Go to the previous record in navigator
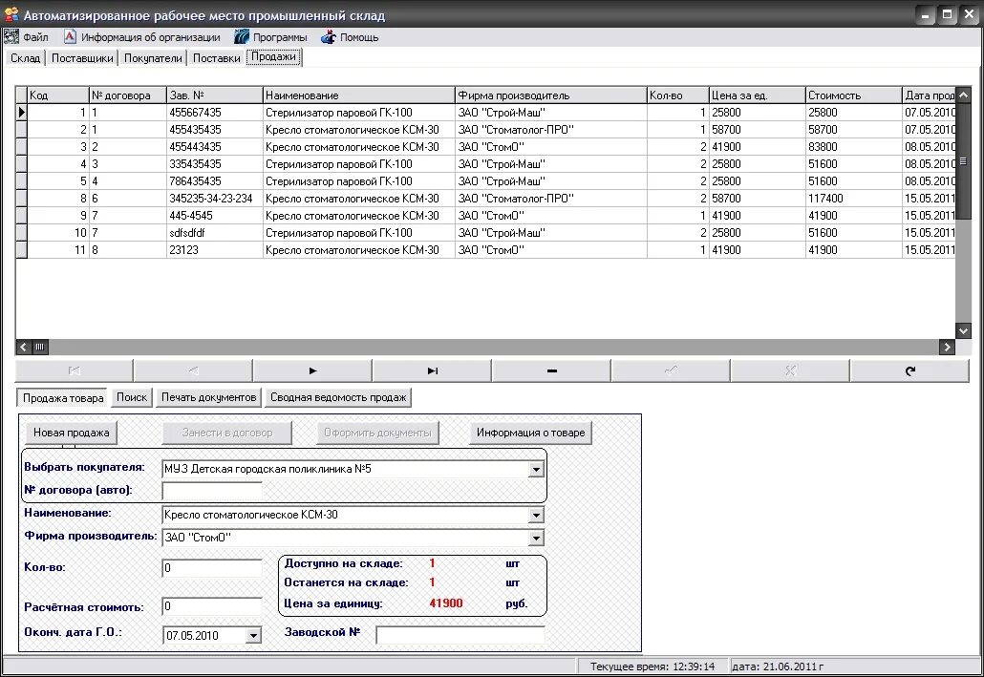The width and height of the screenshot is (984, 677). (x=193, y=370)
